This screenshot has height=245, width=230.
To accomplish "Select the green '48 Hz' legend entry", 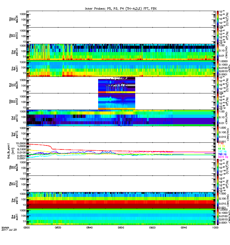I will click(x=221, y=149).
